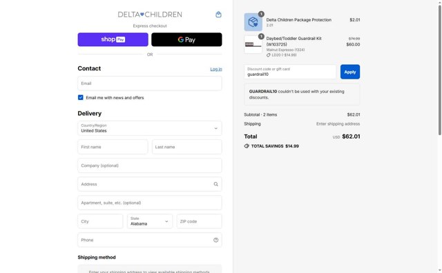Click the Enter shipping address text

338,124
